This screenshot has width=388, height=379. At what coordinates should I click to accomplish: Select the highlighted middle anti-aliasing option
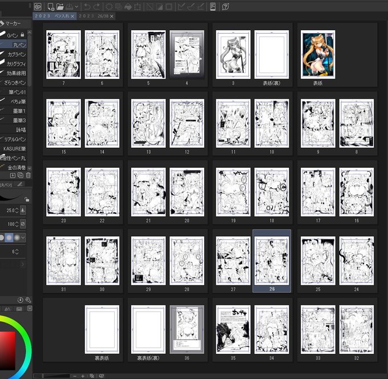[x=9, y=237]
